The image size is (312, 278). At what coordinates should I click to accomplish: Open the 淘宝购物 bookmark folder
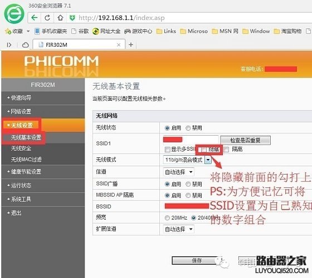pos(287,31)
